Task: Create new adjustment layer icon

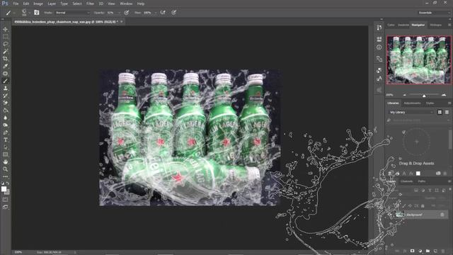Action: (420, 251)
